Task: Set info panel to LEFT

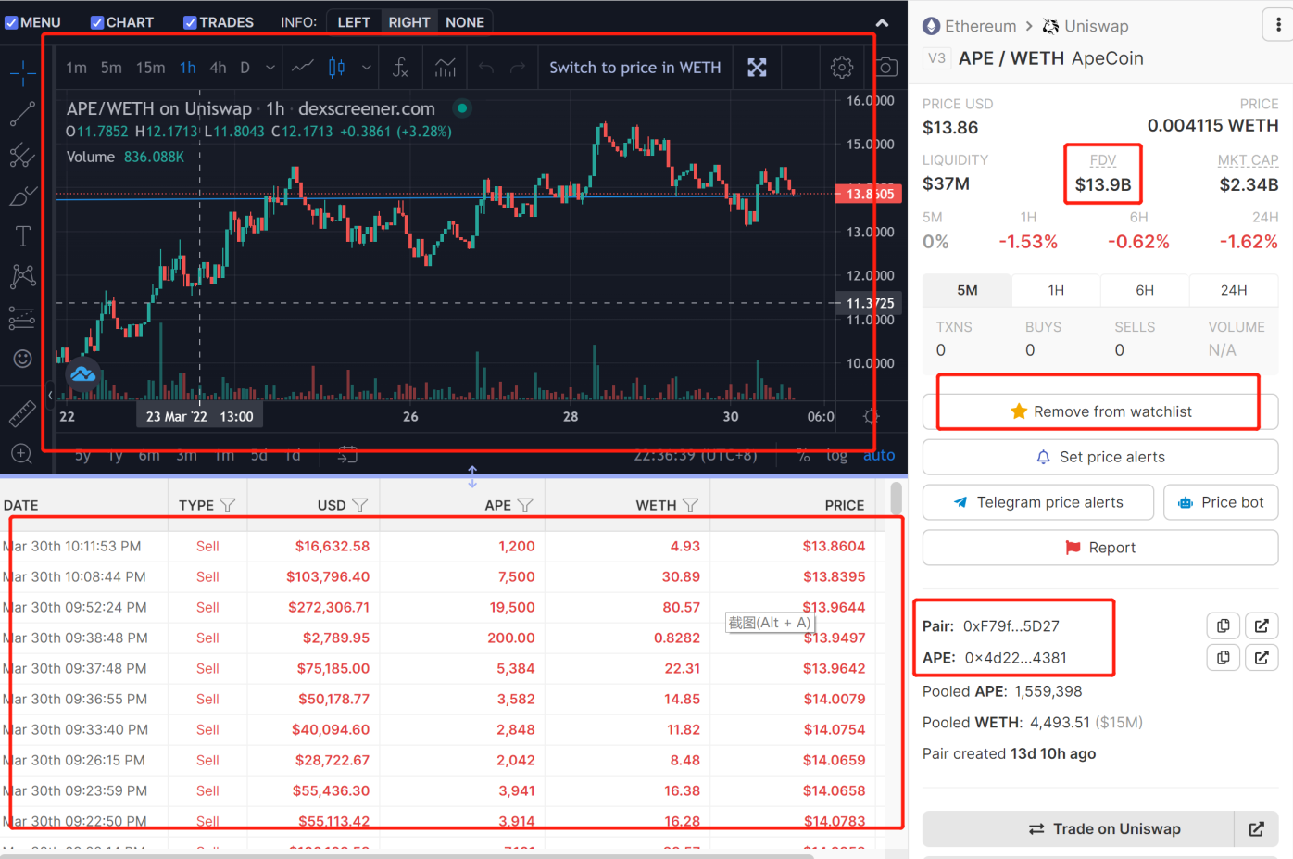Action: [x=354, y=22]
